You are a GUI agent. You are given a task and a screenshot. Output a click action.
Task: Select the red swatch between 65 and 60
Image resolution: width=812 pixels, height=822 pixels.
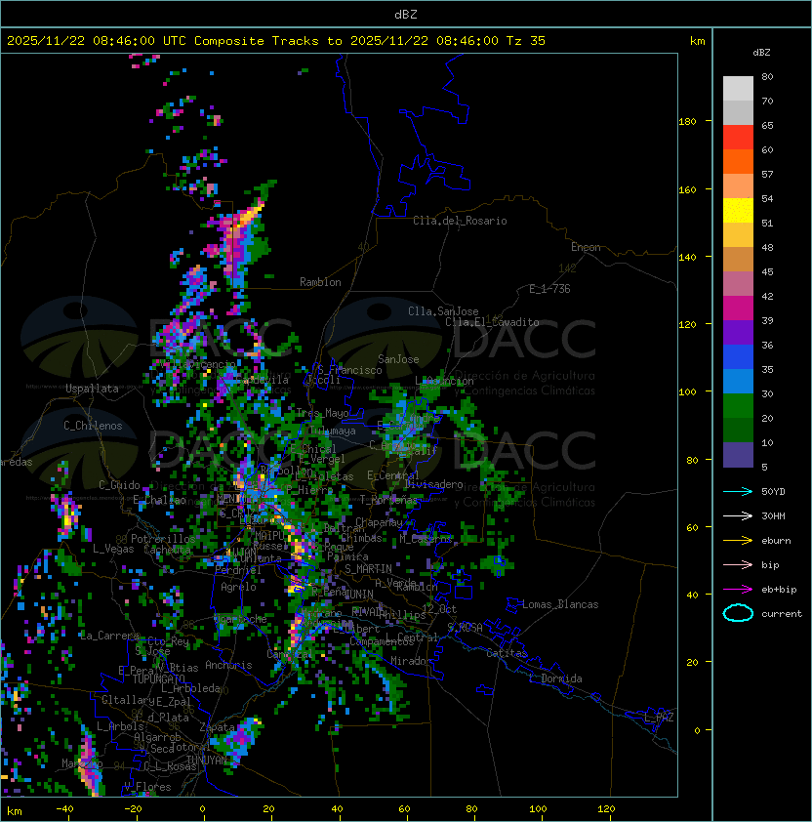click(x=738, y=138)
